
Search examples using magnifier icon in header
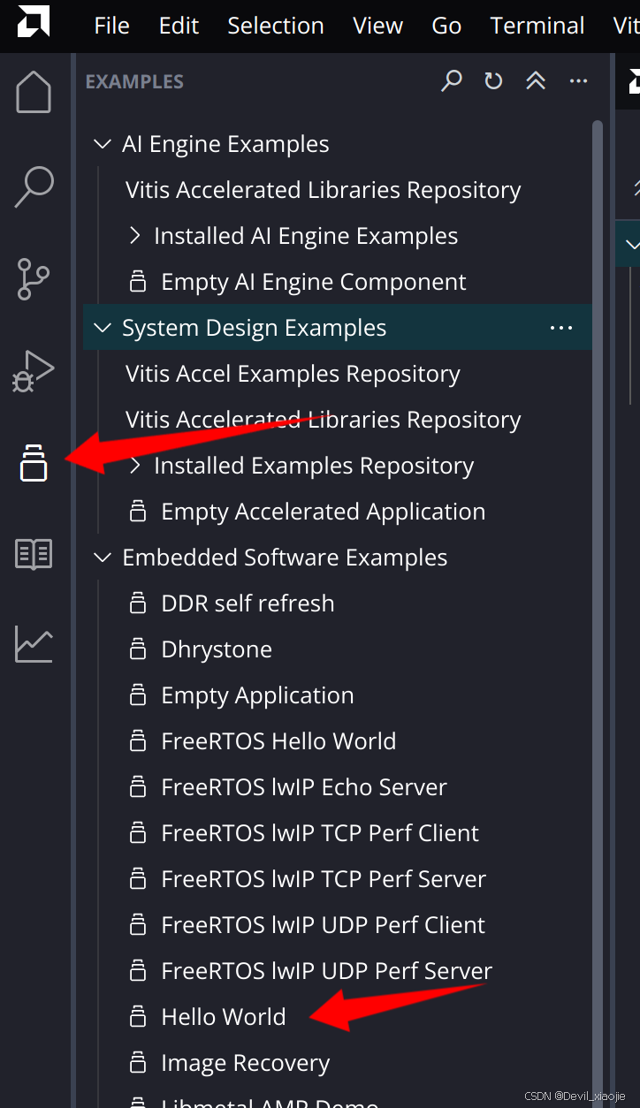452,81
